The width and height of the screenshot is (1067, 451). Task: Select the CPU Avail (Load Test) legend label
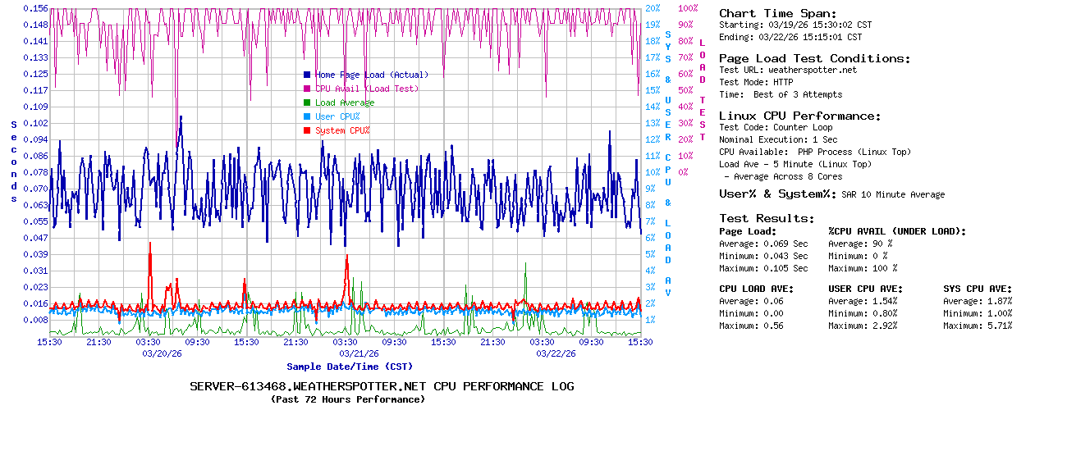tap(367, 89)
